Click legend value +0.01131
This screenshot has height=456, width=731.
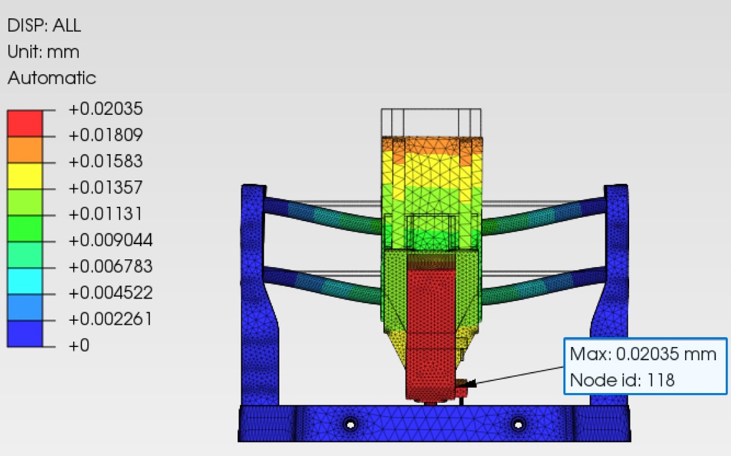105,214
